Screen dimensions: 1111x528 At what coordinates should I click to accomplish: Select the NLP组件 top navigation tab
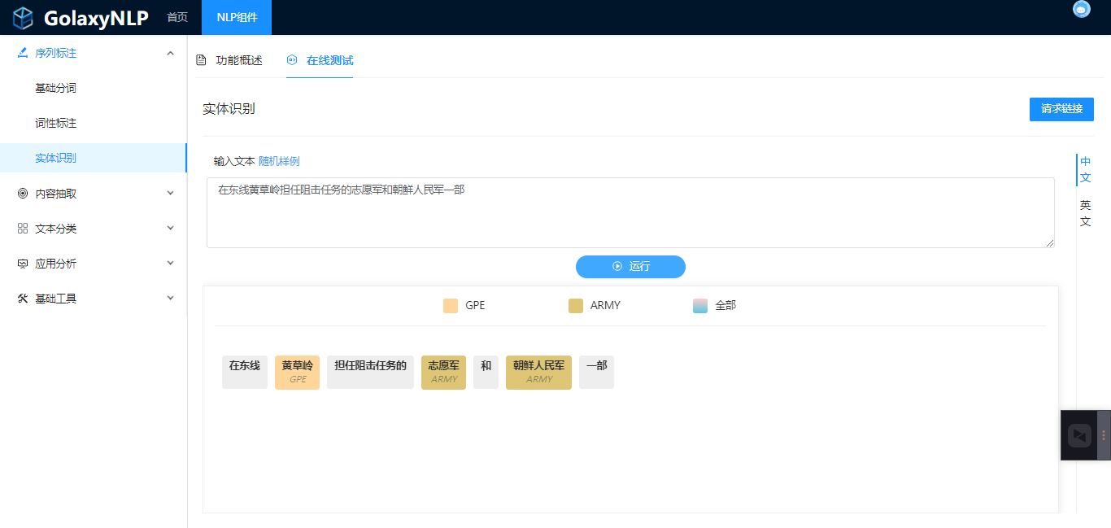237,17
